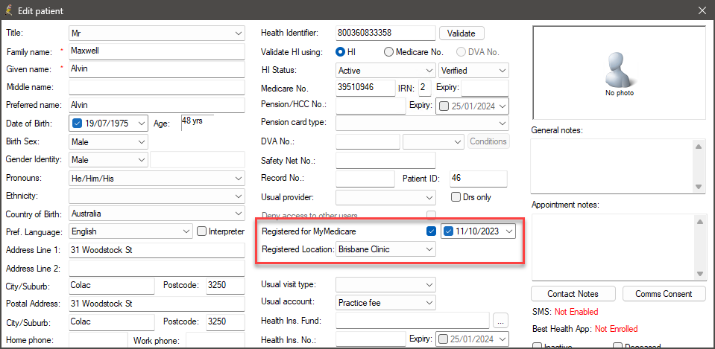Open the MyMedicare registration date picker
This screenshot has height=349, width=715.
(508, 231)
